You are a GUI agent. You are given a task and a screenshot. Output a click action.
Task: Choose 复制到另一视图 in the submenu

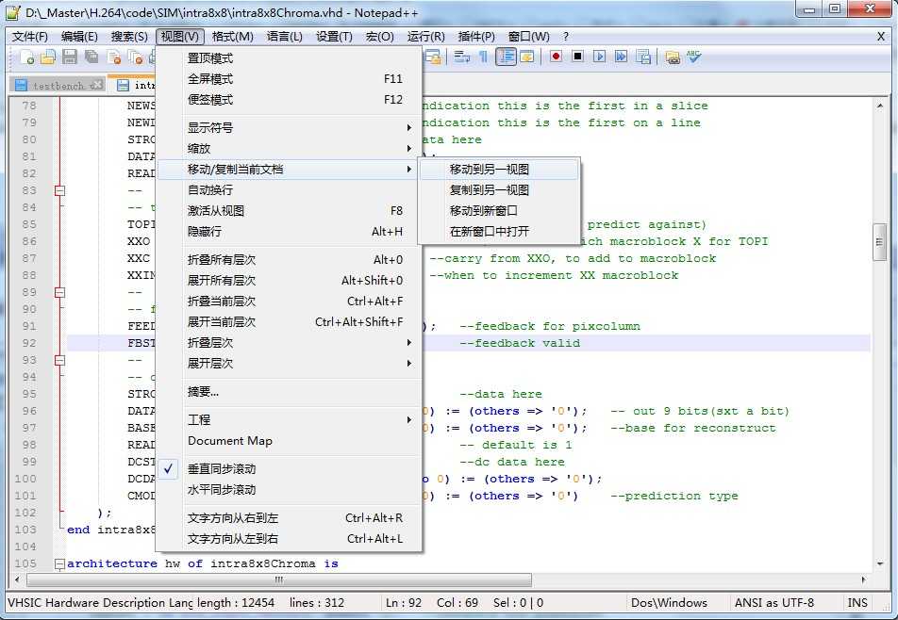click(499, 190)
